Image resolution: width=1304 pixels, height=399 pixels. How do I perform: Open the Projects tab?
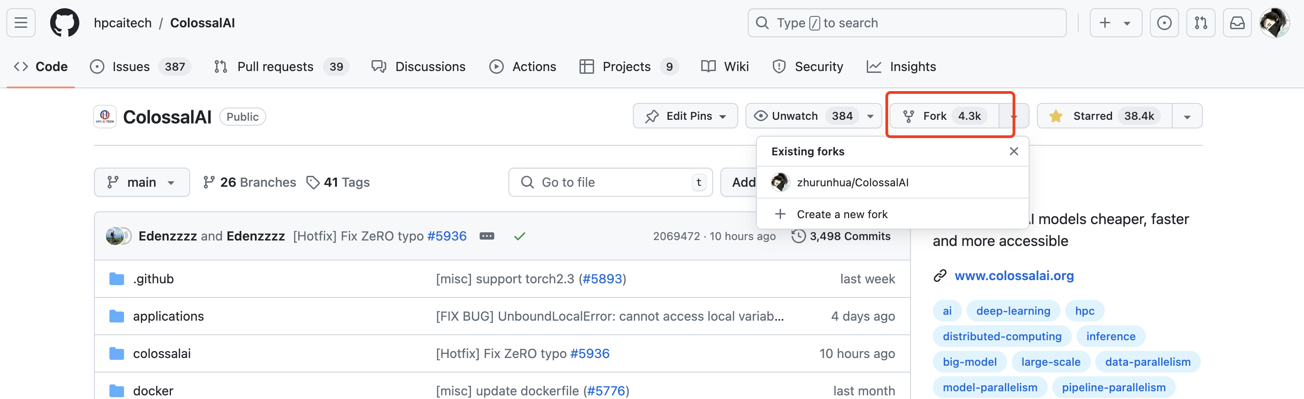point(629,67)
